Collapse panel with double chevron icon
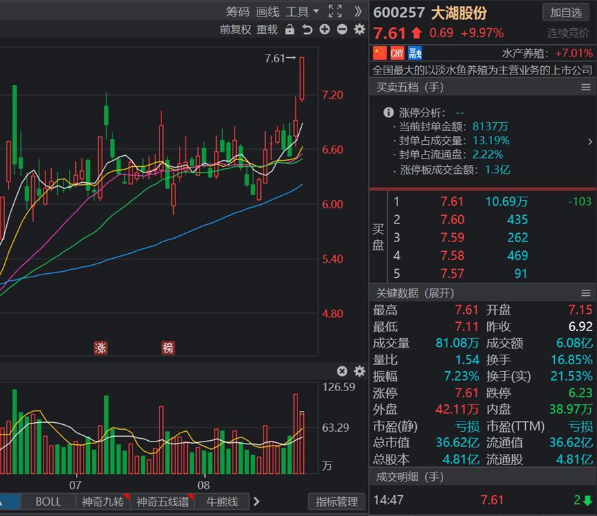This screenshot has width=597, height=516. tap(358, 12)
